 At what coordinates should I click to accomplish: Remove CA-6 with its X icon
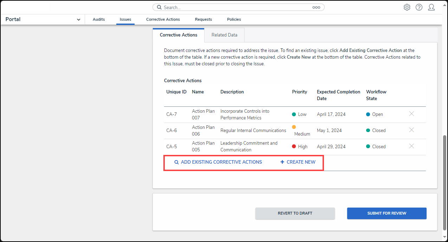coord(411,130)
